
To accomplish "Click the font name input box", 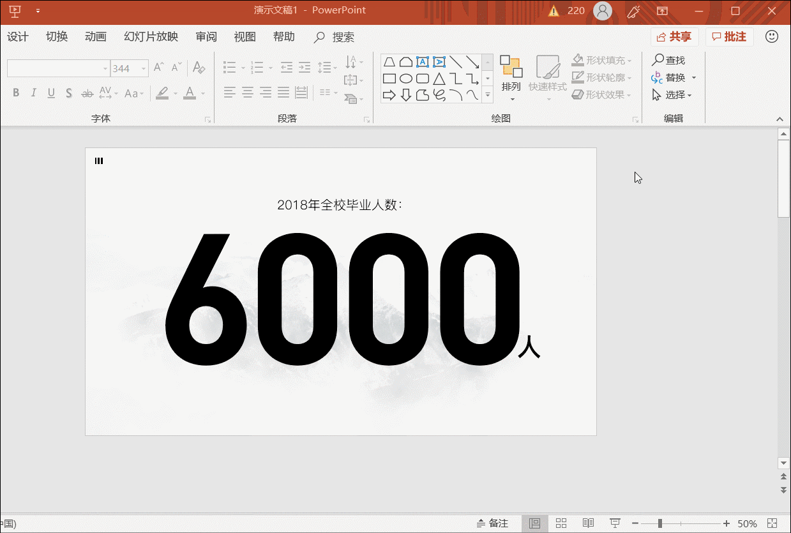I will click(54, 68).
